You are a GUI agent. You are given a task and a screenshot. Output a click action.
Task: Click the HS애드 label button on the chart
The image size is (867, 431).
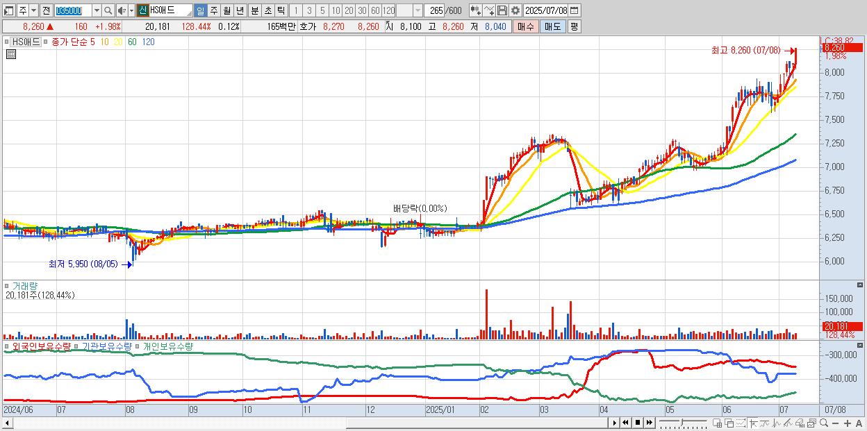point(25,42)
